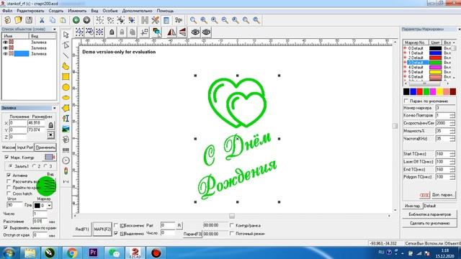Image resolution: width=461 pixels, height=259 pixels.
Task: Open the Файл menu
Action: point(7,11)
